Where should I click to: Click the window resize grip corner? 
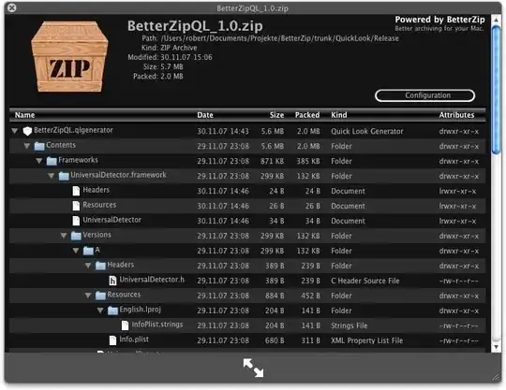(496, 378)
